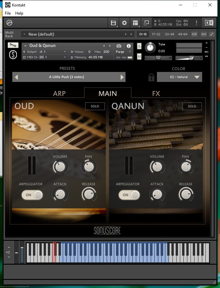Toggle the preset lock padlock icon
Screen dimensions: 220x288
151,77
